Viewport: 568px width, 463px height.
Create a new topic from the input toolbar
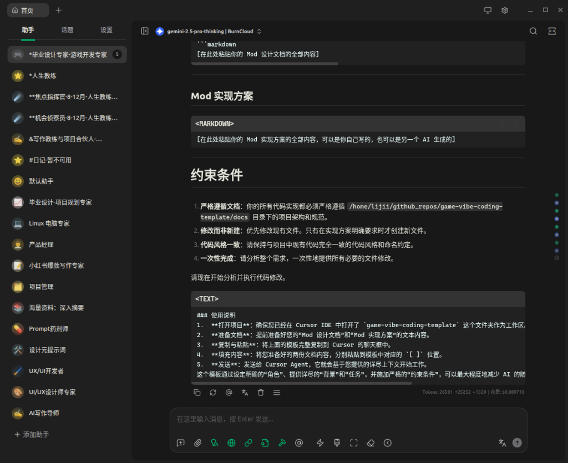(180, 442)
